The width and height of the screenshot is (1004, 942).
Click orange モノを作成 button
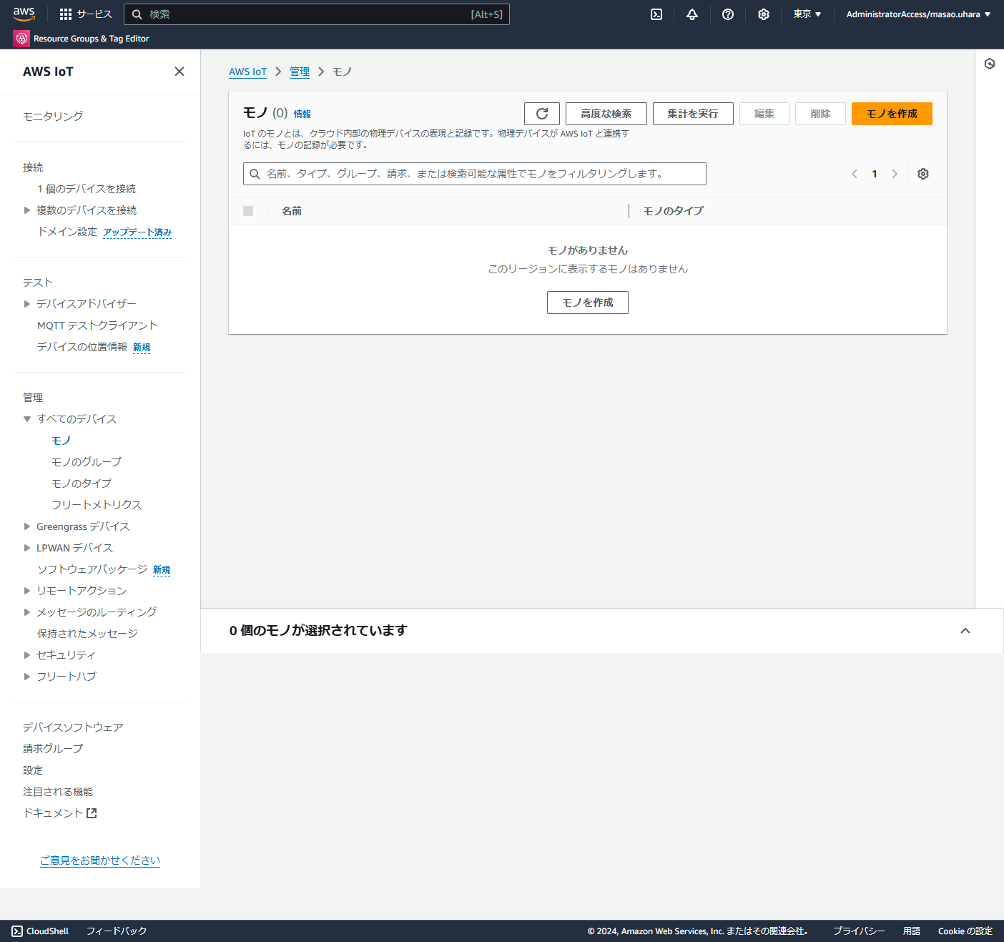pyautogui.click(x=892, y=114)
